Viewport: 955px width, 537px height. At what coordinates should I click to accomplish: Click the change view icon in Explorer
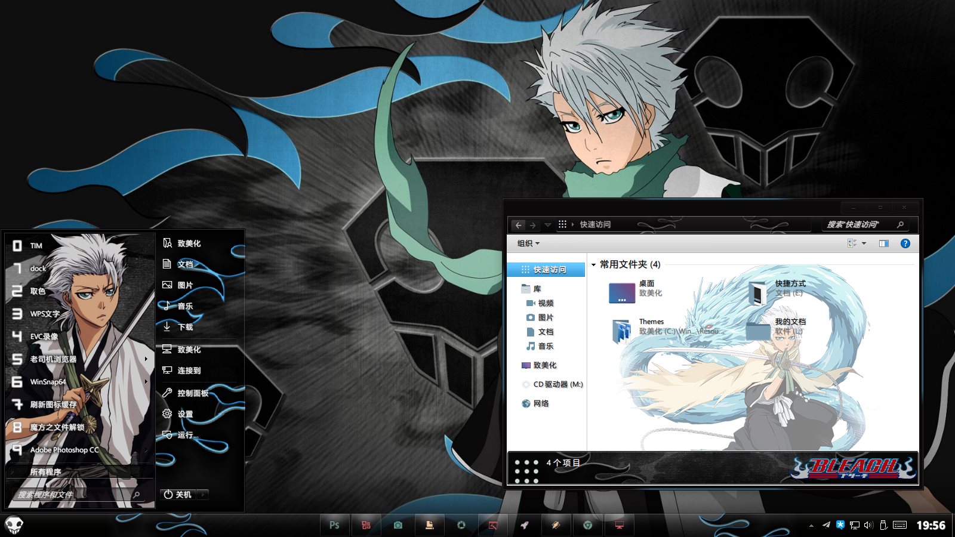[x=852, y=243]
